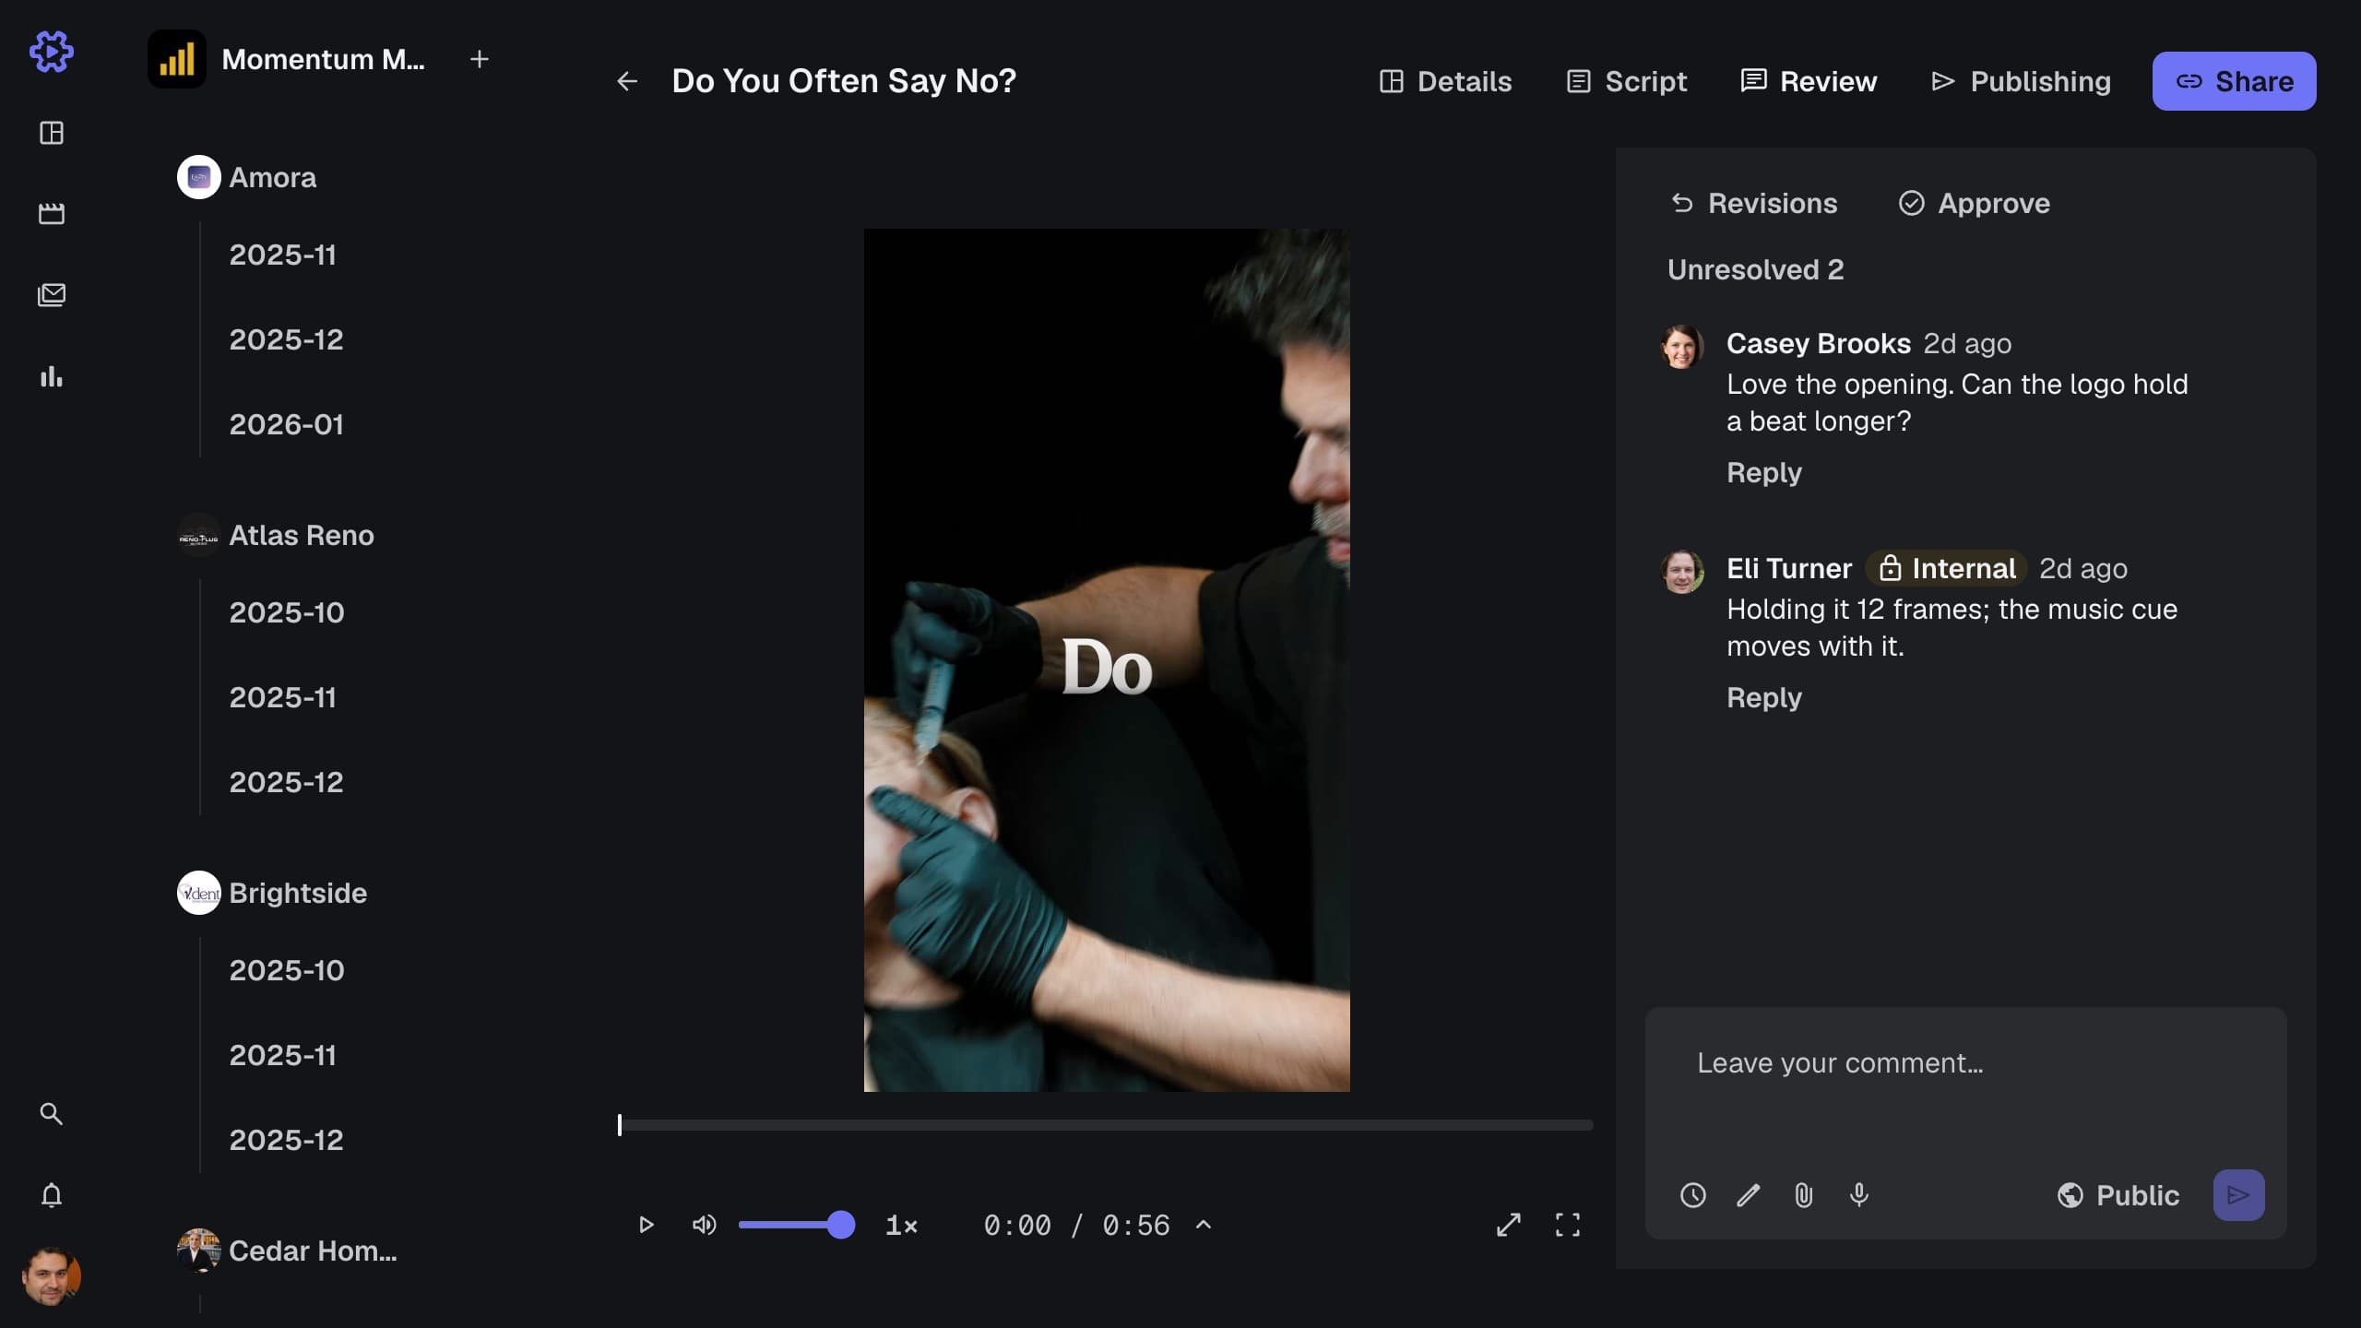This screenshot has height=1328, width=2361.
Task: Approve the video
Action: click(1974, 203)
